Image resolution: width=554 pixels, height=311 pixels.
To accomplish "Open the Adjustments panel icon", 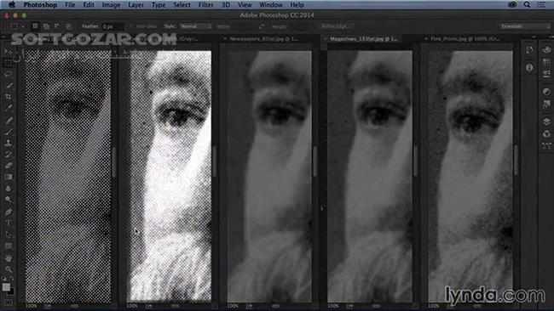I will coord(546,92).
